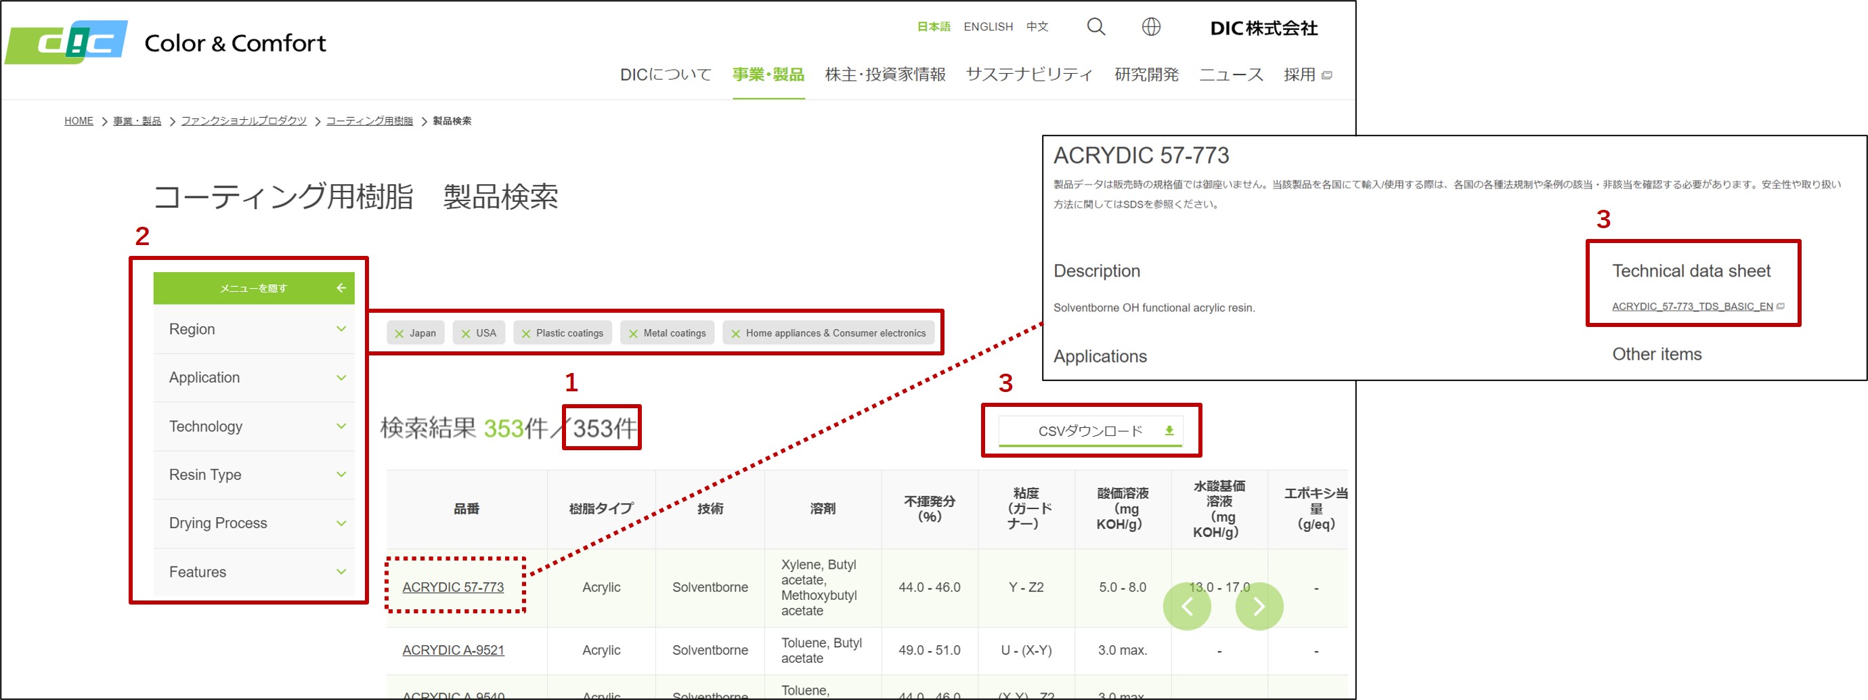Click the CSV download arrow icon
The height and width of the screenshot is (700, 1868).
tap(1169, 431)
